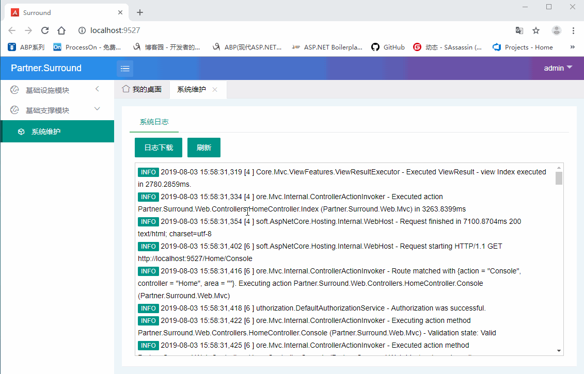Toggle the sidebar with hamburger icon
The image size is (584, 374).
tap(125, 69)
